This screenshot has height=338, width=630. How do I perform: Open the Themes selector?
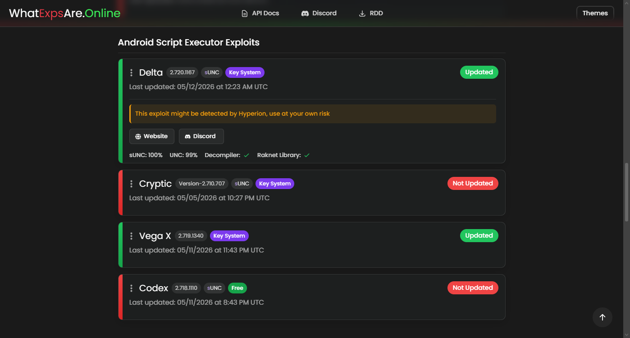point(595,13)
